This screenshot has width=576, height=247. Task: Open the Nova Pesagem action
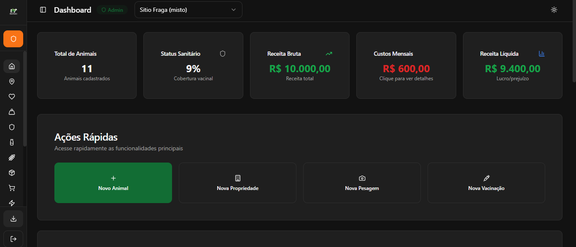tap(362, 183)
